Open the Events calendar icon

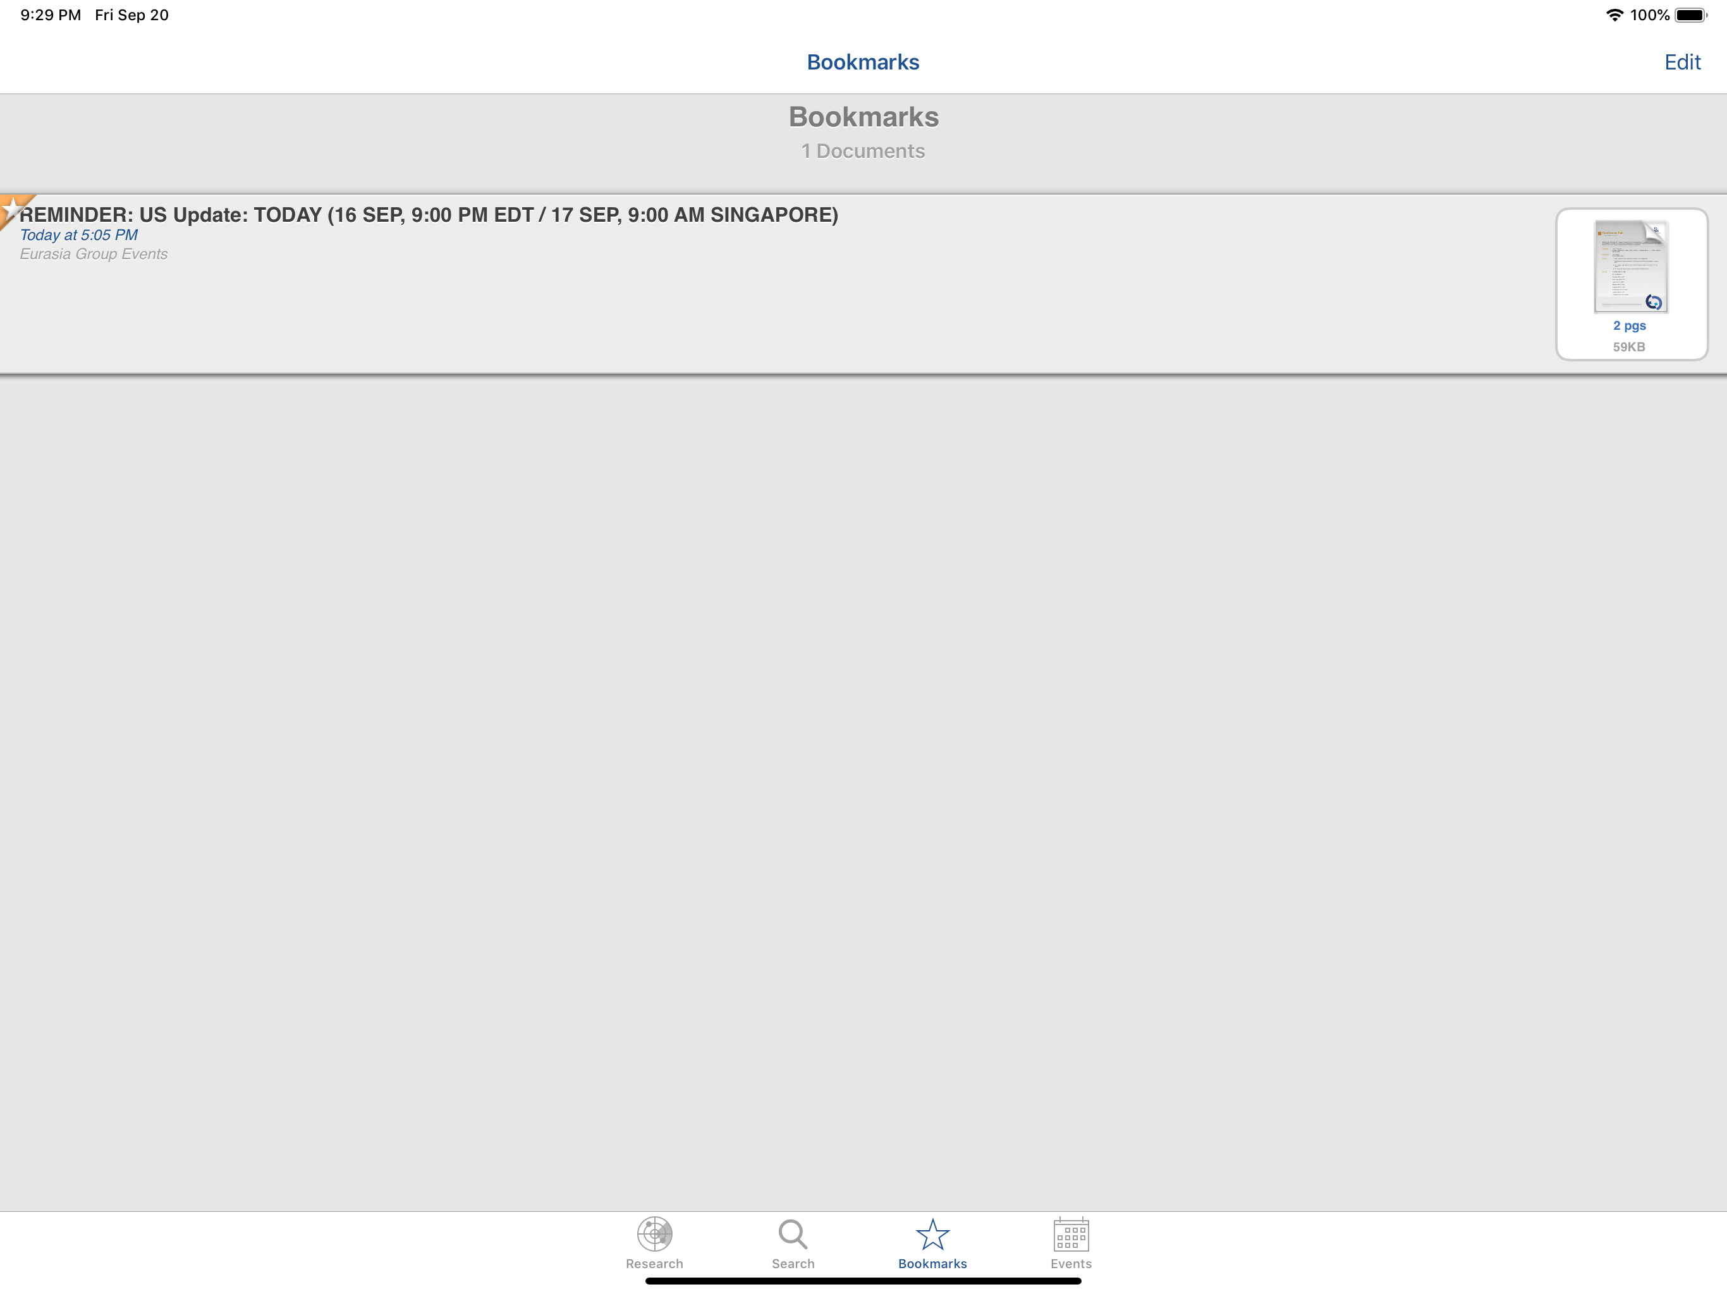point(1070,1234)
